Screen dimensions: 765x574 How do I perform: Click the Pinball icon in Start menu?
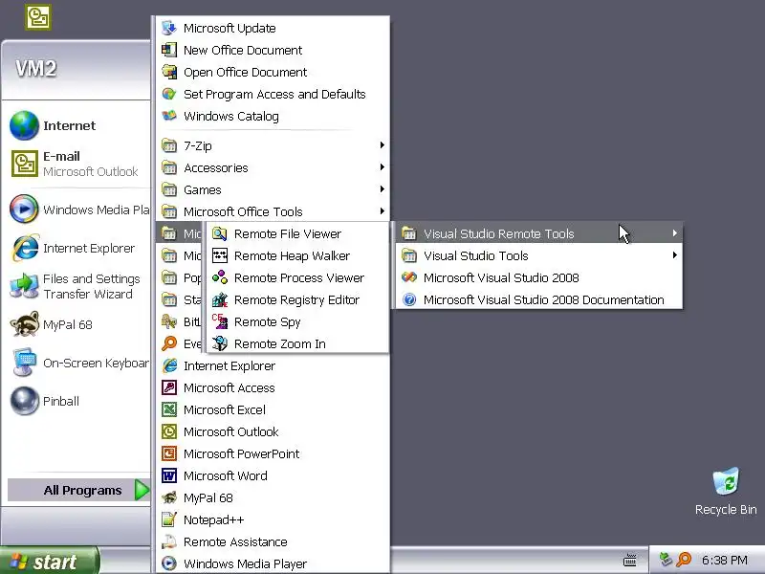pyautogui.click(x=25, y=401)
